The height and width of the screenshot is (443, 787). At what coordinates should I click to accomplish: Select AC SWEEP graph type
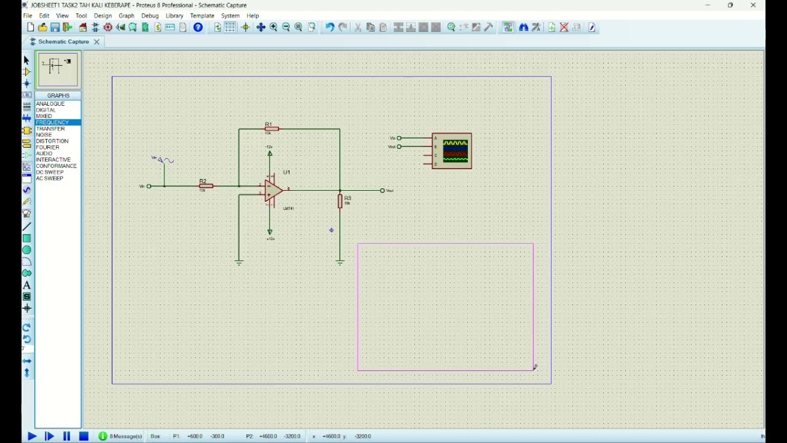pos(49,178)
